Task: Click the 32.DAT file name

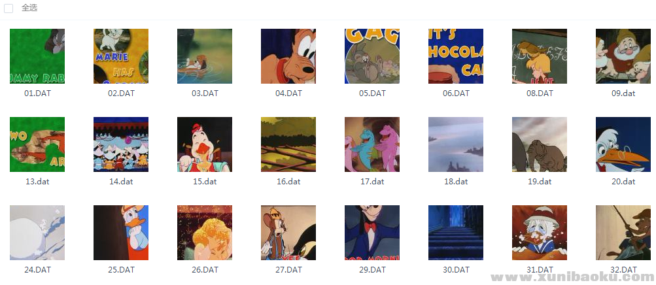Action: [623, 269]
